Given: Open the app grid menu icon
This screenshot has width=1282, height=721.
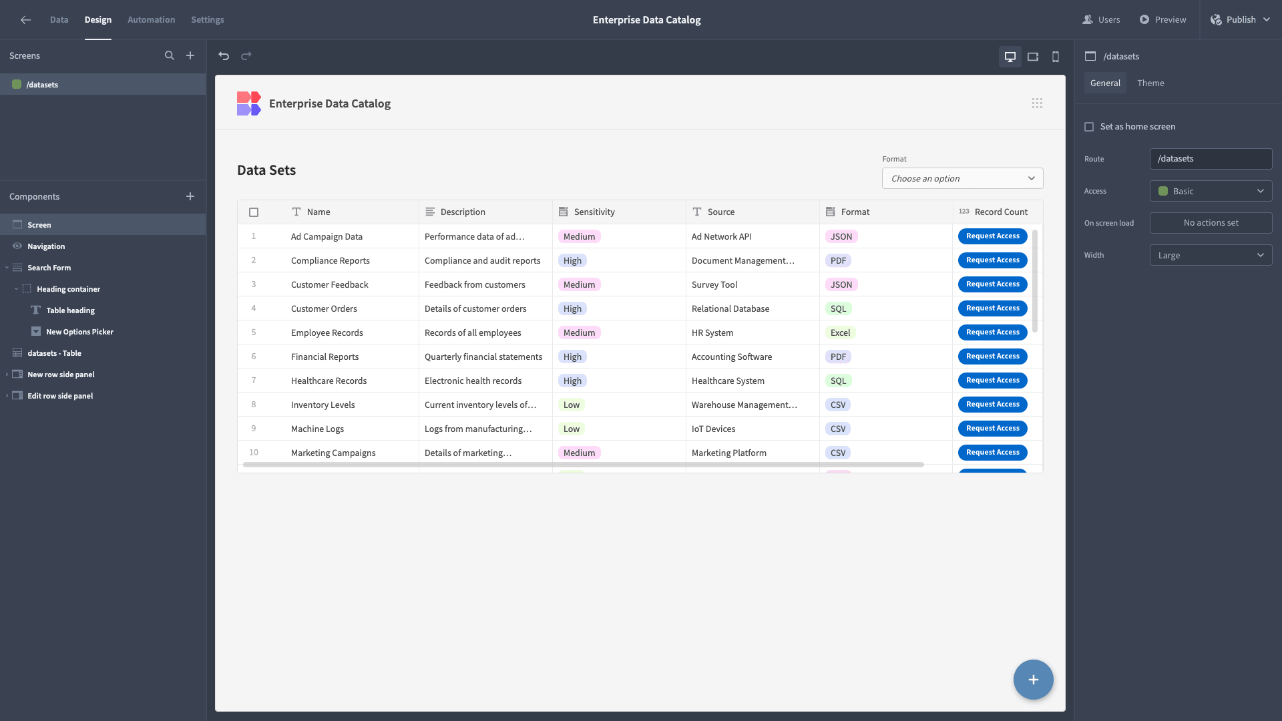Looking at the screenshot, I should (x=1037, y=103).
